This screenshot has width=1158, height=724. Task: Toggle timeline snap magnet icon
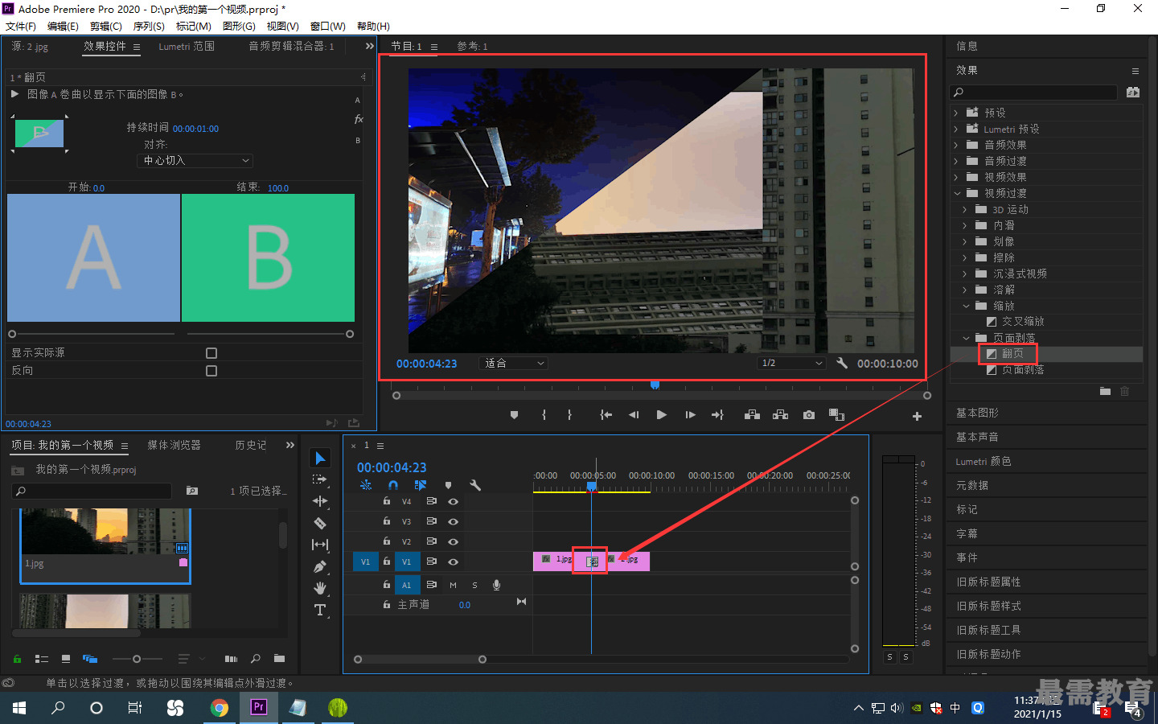(393, 485)
